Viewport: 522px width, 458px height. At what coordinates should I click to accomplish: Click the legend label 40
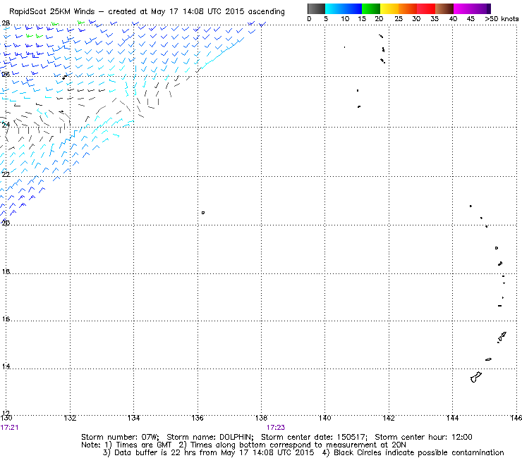[x=453, y=18]
